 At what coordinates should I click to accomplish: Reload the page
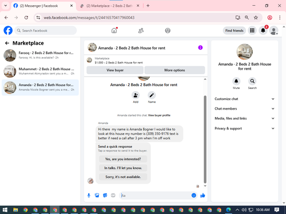[26, 18]
